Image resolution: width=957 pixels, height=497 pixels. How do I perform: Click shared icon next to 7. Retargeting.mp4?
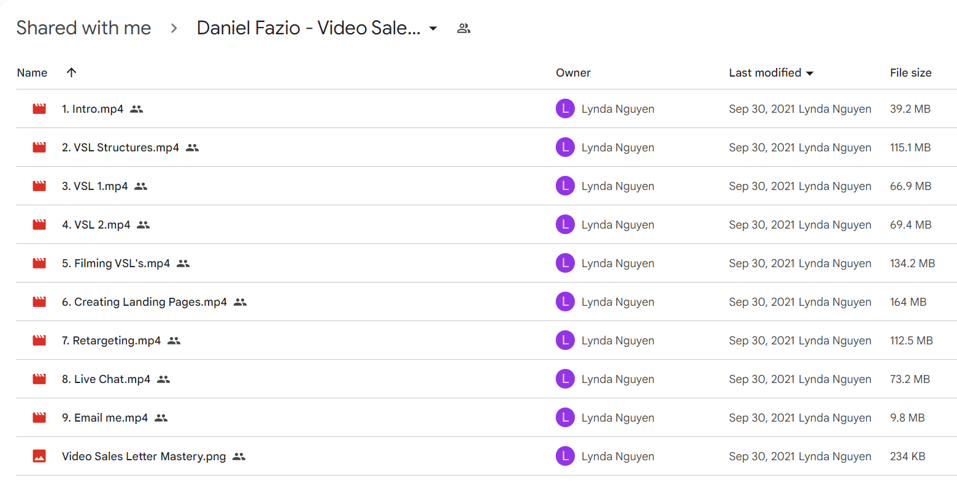[x=174, y=341]
